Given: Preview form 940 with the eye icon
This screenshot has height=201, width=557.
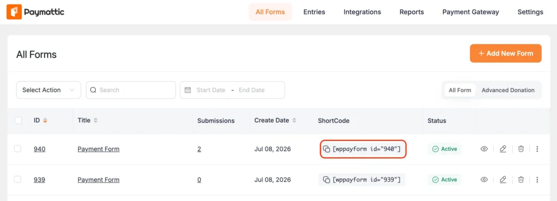Looking at the screenshot, I should tap(484, 149).
